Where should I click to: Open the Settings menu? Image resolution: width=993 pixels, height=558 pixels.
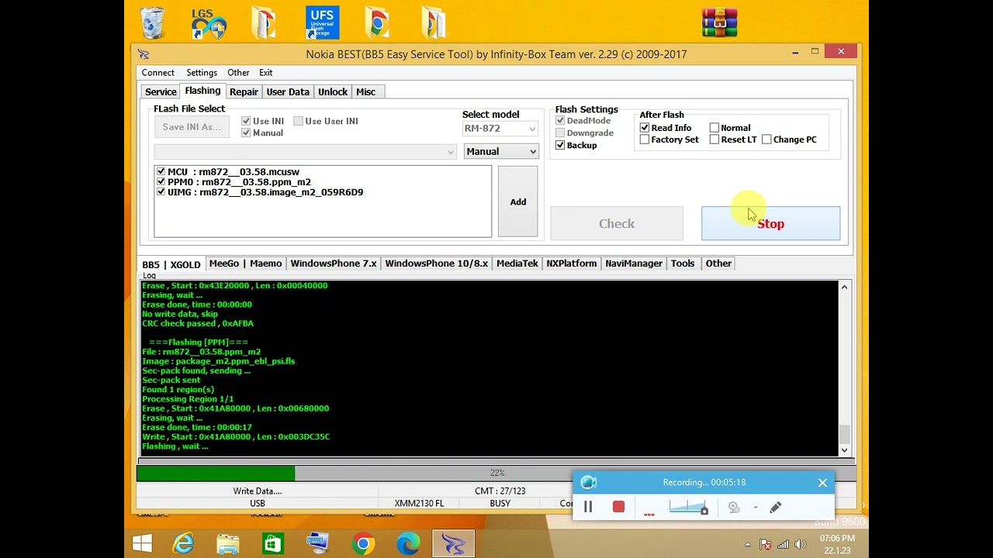point(202,73)
